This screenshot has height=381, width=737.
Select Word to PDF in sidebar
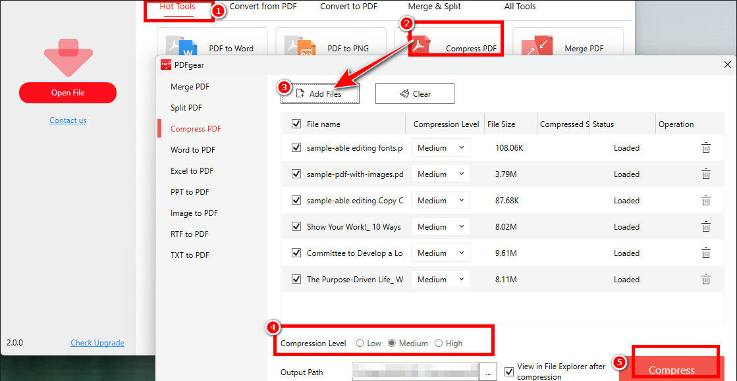(x=193, y=150)
